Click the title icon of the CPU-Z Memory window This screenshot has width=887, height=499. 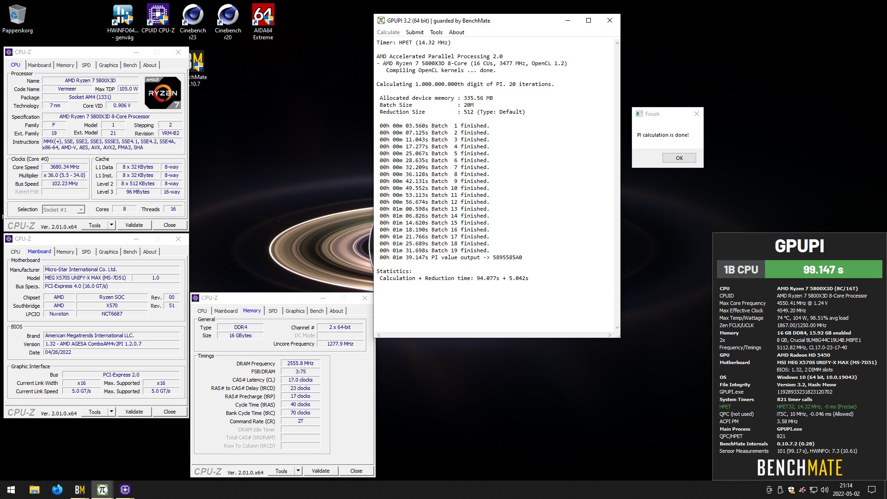click(196, 298)
